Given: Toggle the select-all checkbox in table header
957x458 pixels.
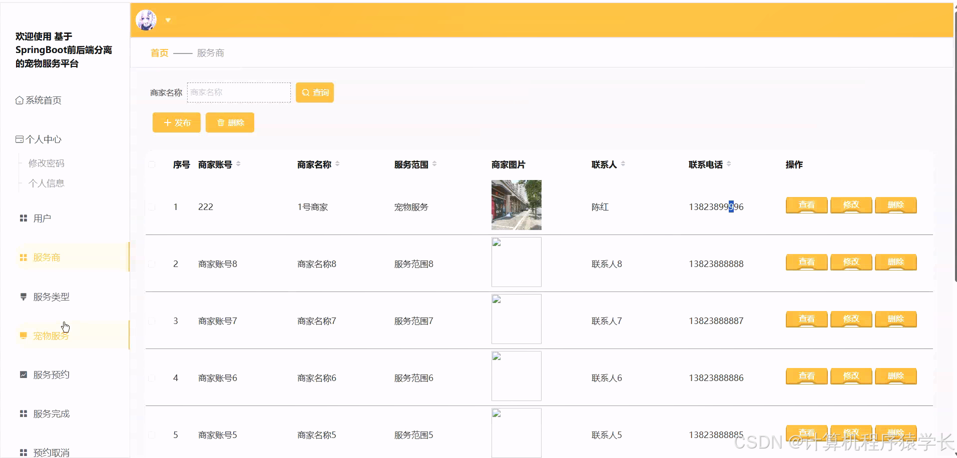Looking at the screenshot, I should (x=152, y=164).
